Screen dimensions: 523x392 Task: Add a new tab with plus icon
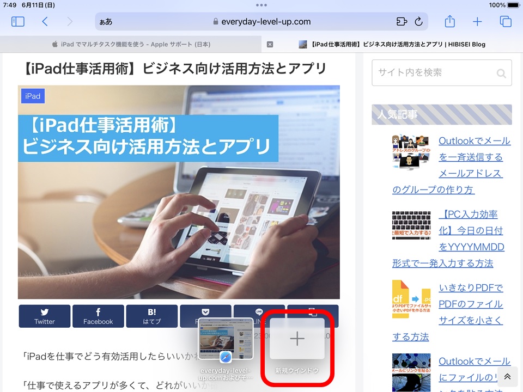pos(477,22)
